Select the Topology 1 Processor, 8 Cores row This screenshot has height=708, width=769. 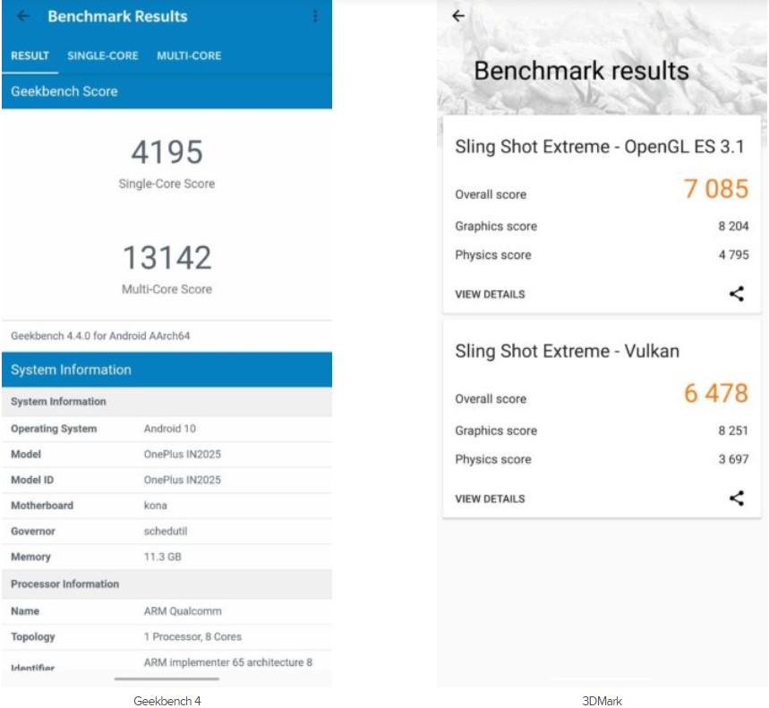(x=167, y=636)
